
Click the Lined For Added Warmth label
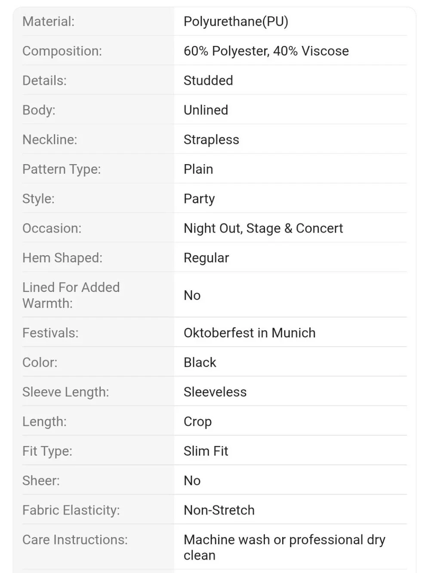pyautogui.click(x=71, y=295)
